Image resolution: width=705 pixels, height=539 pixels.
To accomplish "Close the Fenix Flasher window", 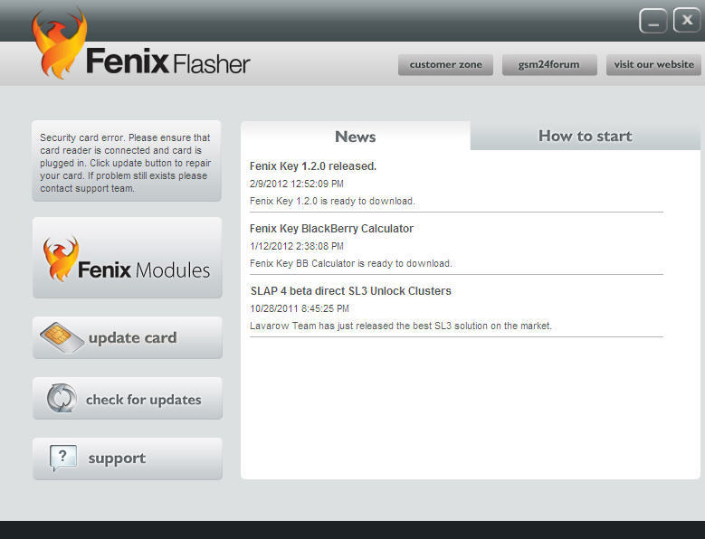I will 687,20.
